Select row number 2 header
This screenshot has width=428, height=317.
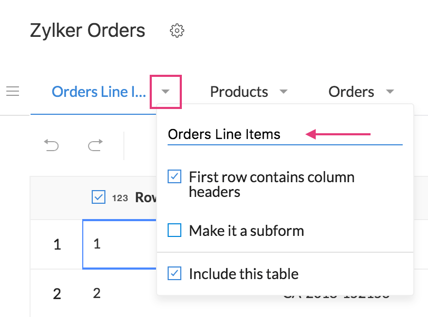tap(57, 293)
